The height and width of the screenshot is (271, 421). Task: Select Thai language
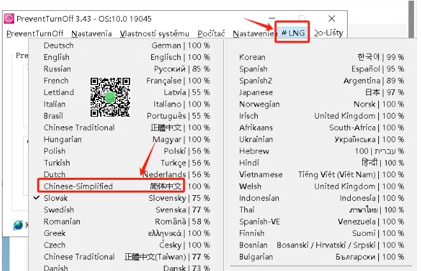321,210
